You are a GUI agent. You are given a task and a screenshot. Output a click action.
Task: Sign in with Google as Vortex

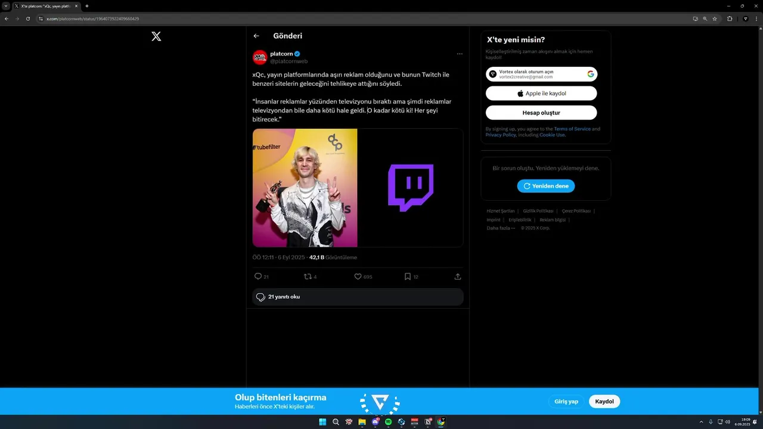click(541, 74)
